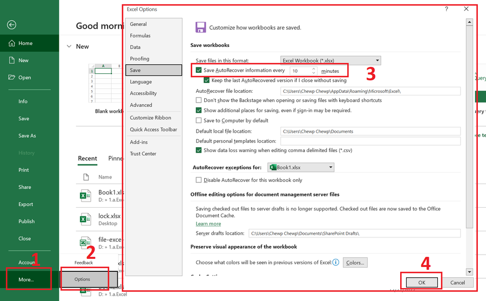Viewport: 486px width, 301px height.
Task: Select Proofing category in Excel Options
Action: pyautogui.click(x=153, y=58)
